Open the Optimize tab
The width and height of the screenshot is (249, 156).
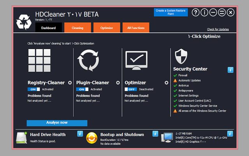pyautogui.click(x=106, y=28)
